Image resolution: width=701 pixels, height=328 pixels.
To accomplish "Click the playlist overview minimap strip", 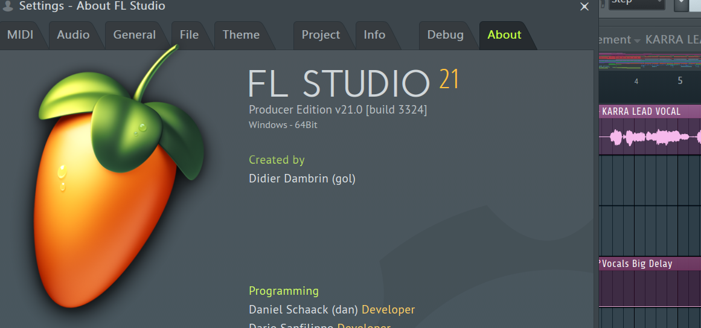I will point(649,61).
